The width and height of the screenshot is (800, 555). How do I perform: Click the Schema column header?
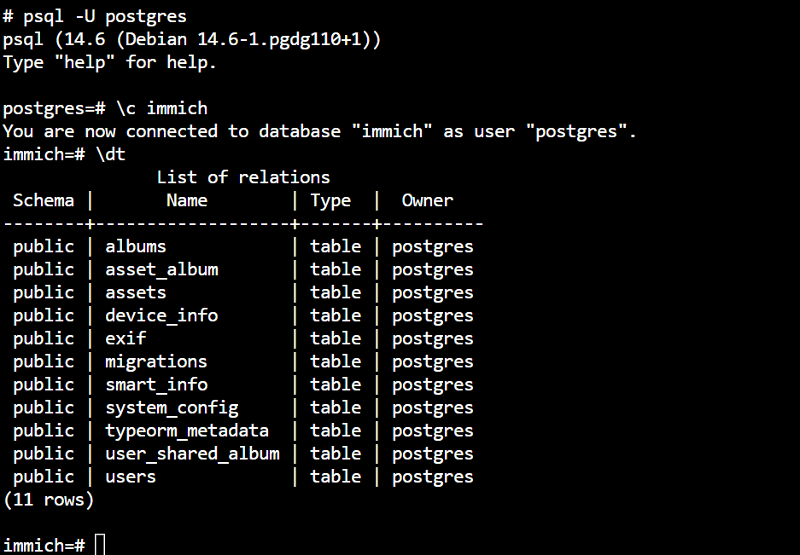pos(44,200)
